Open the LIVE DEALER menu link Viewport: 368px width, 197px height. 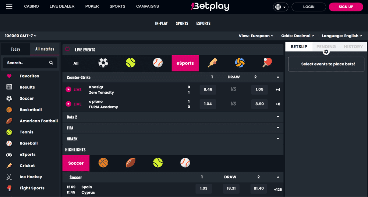coord(62,7)
